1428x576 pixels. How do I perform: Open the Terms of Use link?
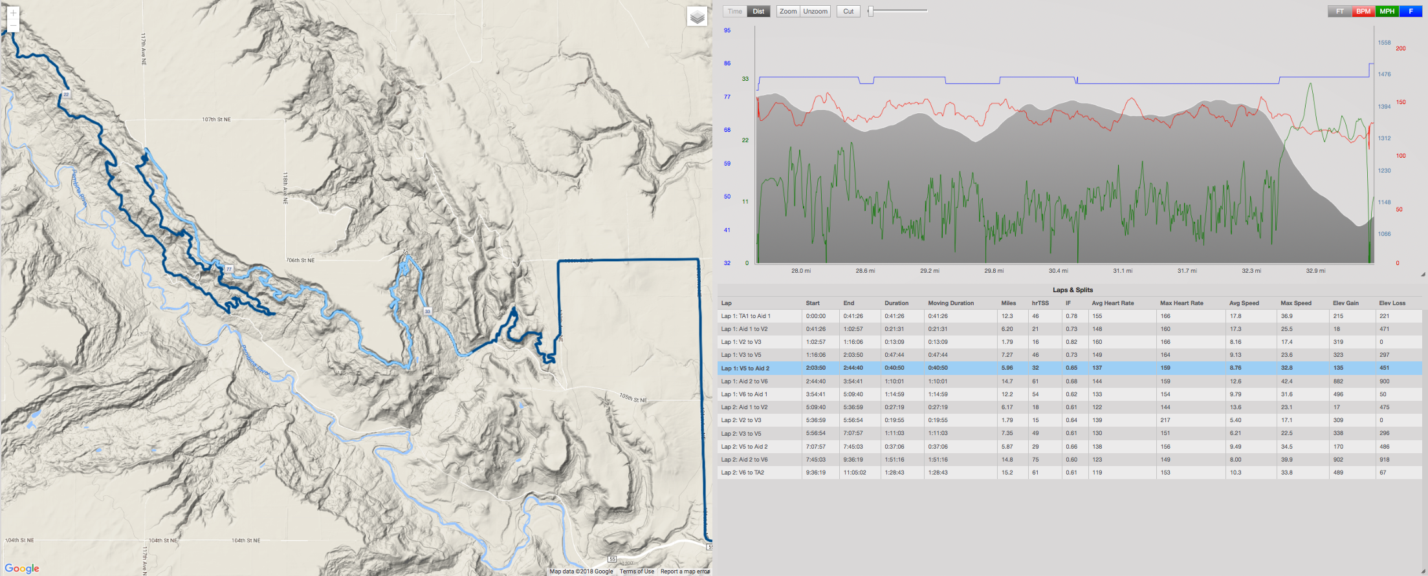click(637, 571)
